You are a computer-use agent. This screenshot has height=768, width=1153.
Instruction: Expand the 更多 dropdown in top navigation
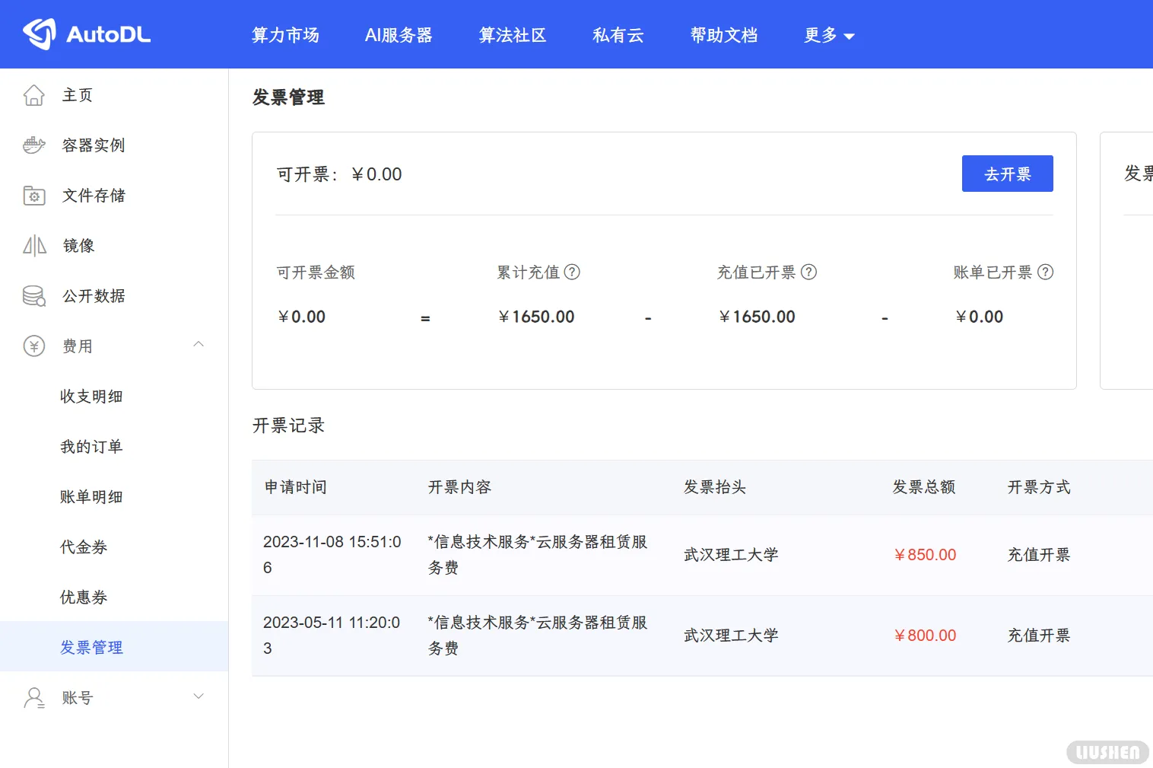click(829, 35)
